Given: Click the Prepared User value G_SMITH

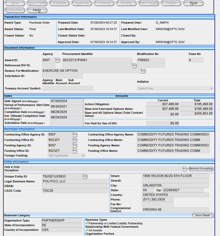Looking at the screenshot, I should coord(162,23).
